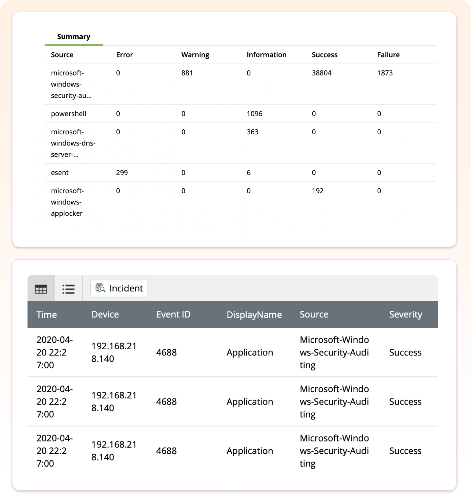Image resolution: width=471 pixels, height=495 pixels.
Task: Click the fingerprint search icon beside Incident
Action: [101, 288]
